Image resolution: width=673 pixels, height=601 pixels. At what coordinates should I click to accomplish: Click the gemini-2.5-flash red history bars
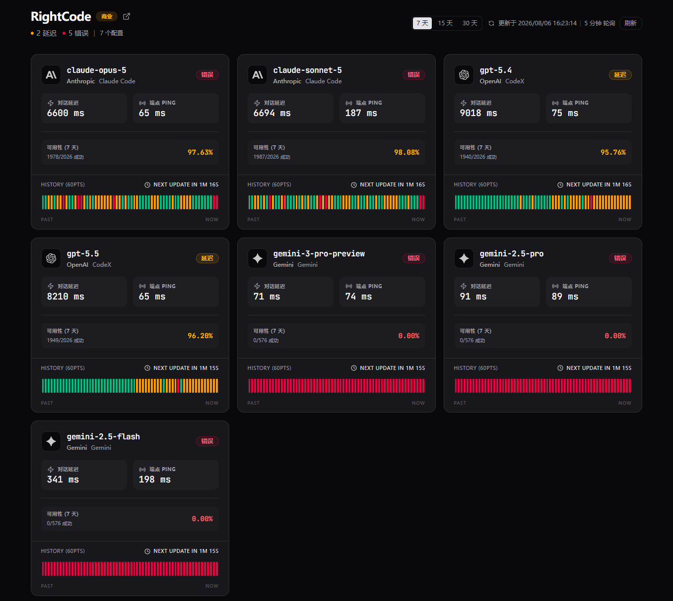click(130, 569)
